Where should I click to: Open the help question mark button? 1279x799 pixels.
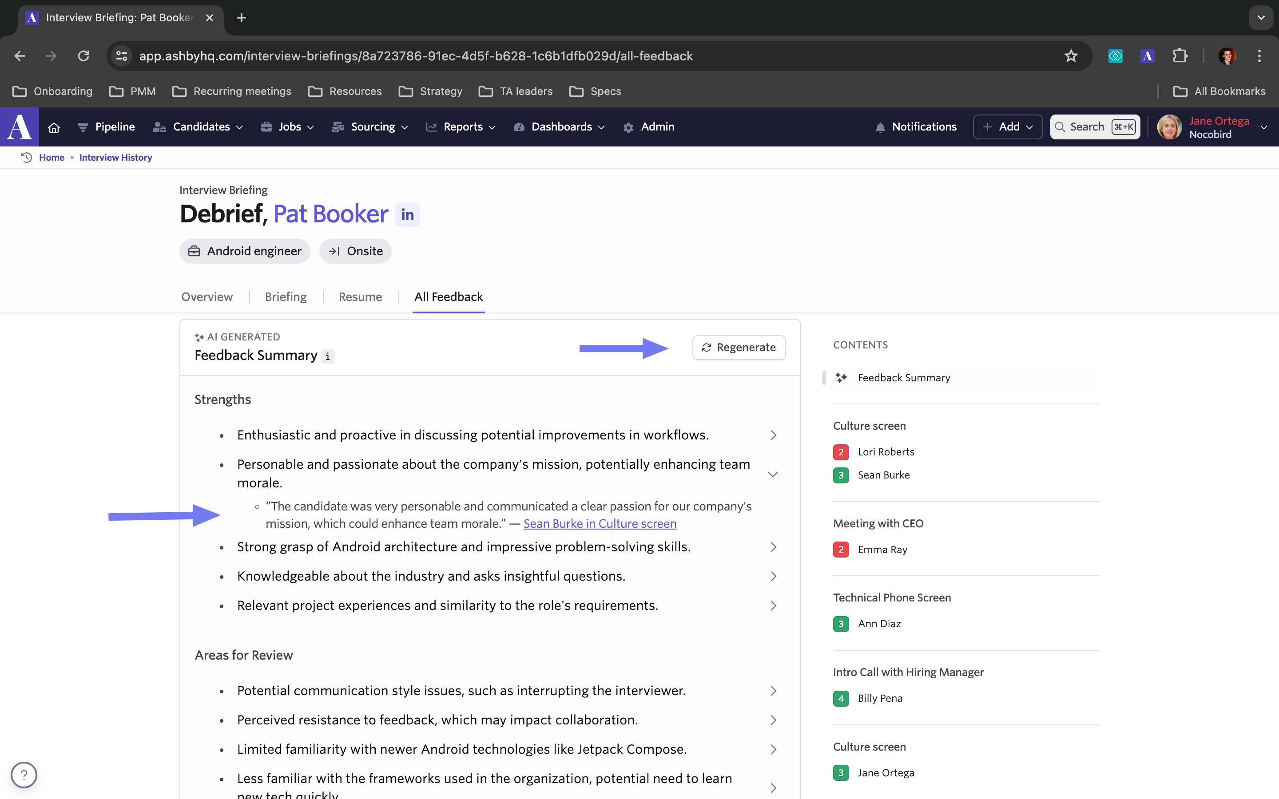click(x=24, y=775)
